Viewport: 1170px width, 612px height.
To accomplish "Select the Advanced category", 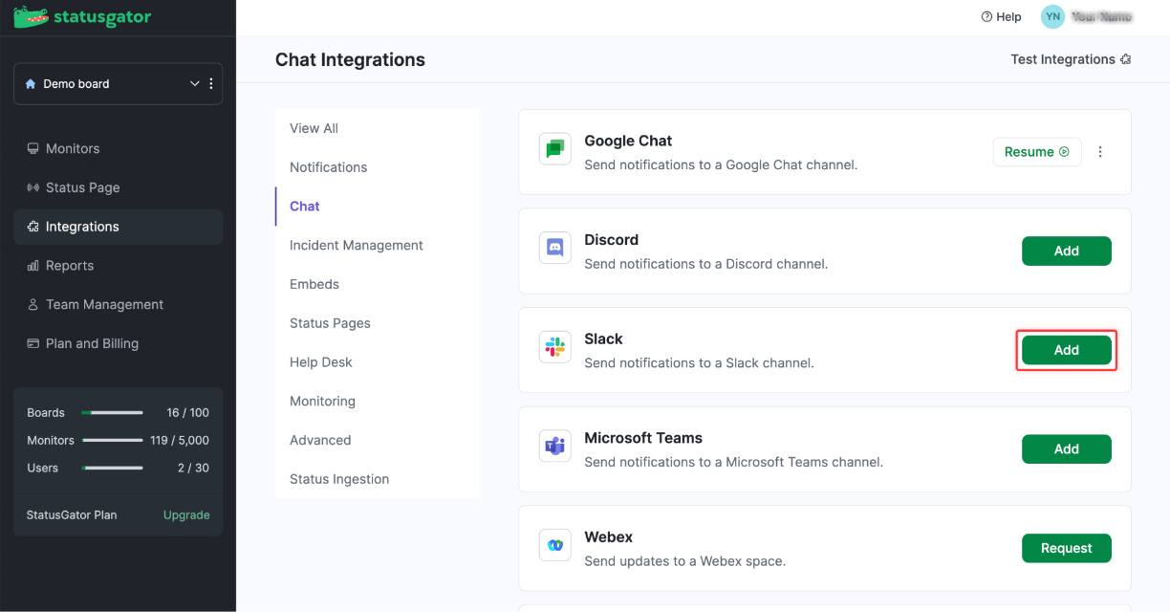I will click(378, 440).
